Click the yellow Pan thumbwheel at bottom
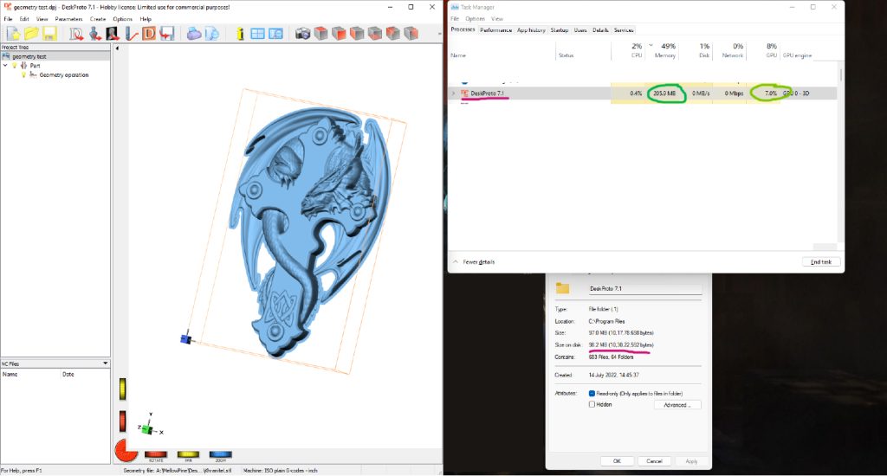 (187, 453)
